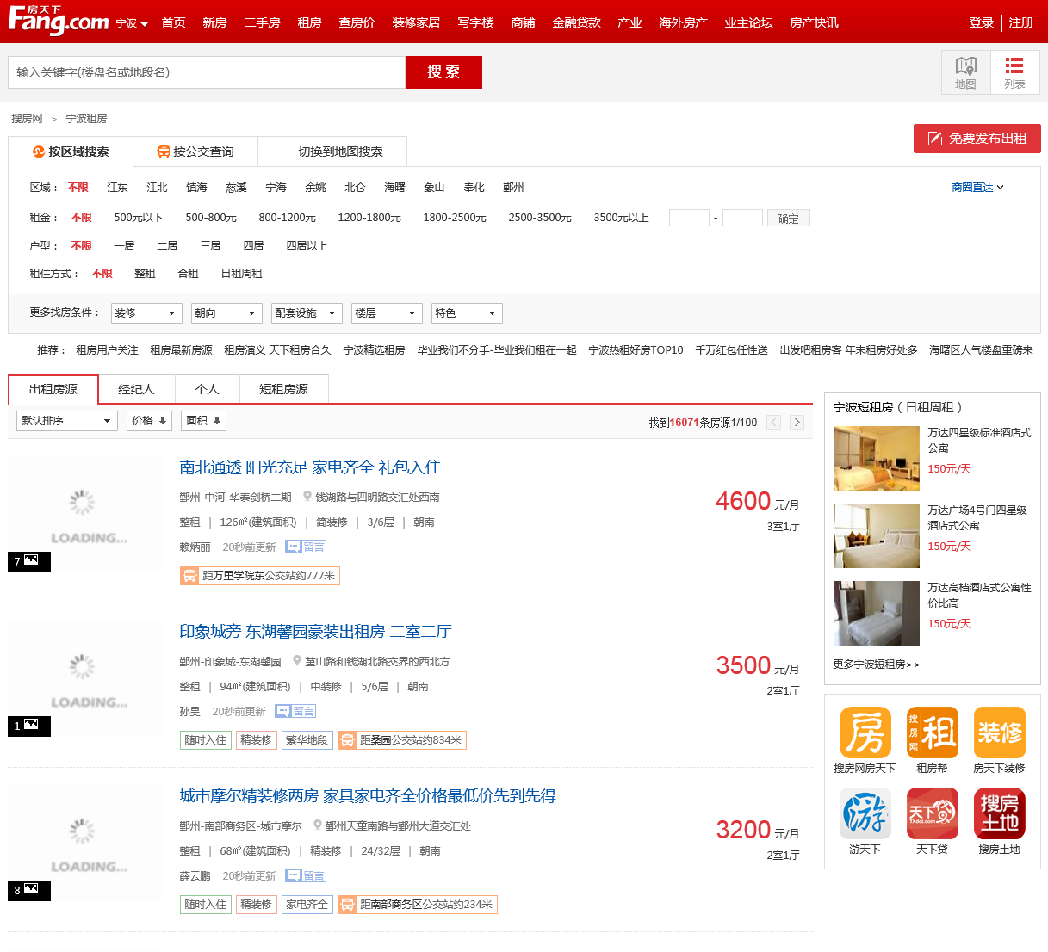Click bus icon near 南部商务区 station
This screenshot has width=1048, height=952.
coord(347,905)
